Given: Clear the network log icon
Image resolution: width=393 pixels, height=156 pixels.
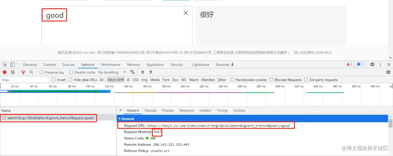Looking at the screenshot, I should tap(13, 72).
